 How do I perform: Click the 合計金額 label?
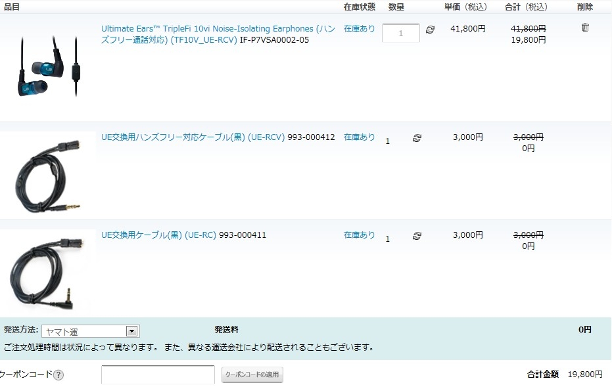pyautogui.click(x=543, y=375)
